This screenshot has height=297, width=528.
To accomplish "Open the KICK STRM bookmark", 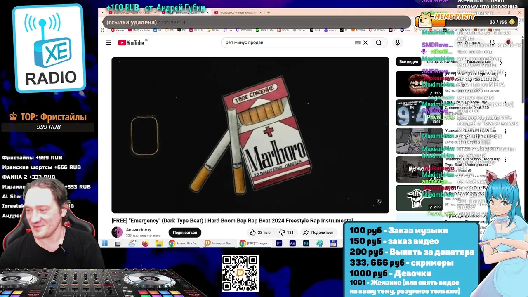I will pyautogui.click(x=266, y=30).
